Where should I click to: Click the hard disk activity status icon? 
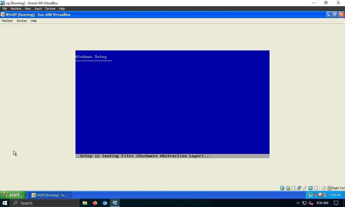point(282,188)
